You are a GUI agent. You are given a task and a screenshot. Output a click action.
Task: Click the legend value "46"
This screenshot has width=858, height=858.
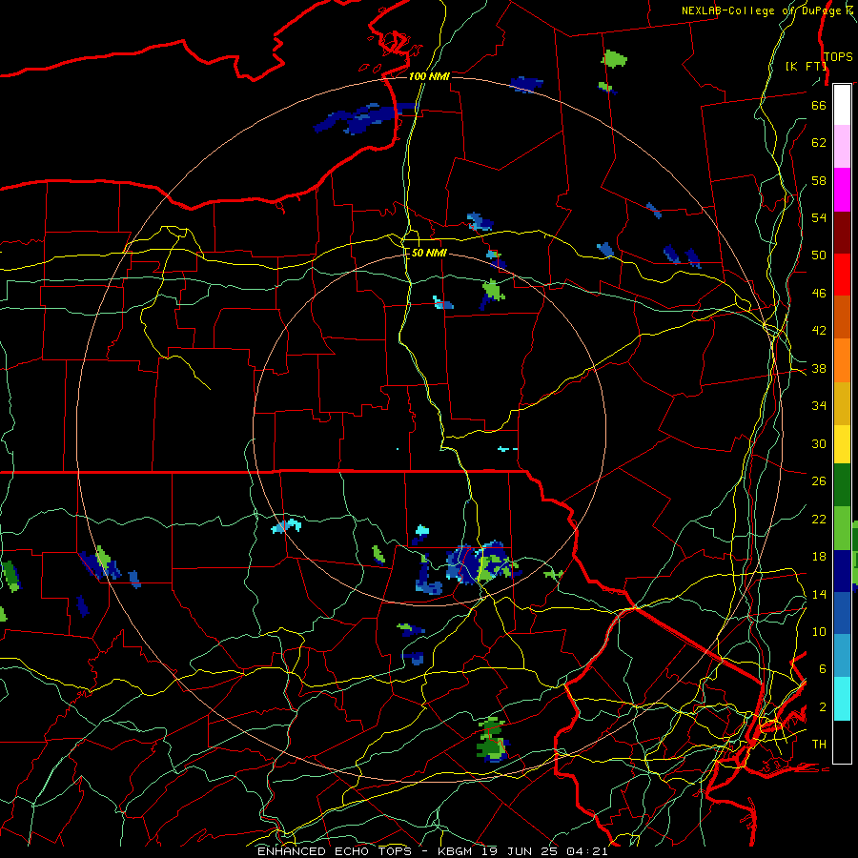pyautogui.click(x=819, y=294)
